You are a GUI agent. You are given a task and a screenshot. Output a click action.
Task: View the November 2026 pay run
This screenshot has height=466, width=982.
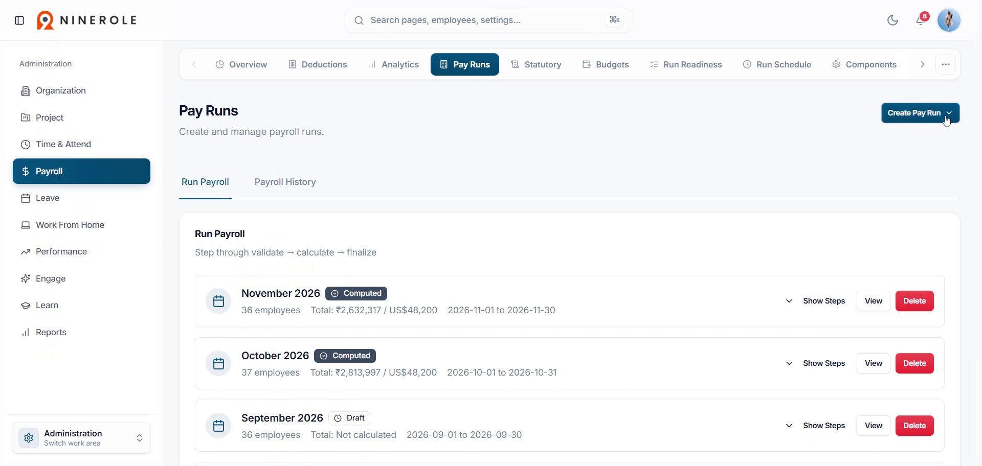pyautogui.click(x=873, y=301)
